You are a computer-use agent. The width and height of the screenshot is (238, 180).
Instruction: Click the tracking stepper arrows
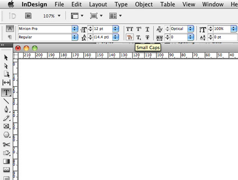point(167,37)
